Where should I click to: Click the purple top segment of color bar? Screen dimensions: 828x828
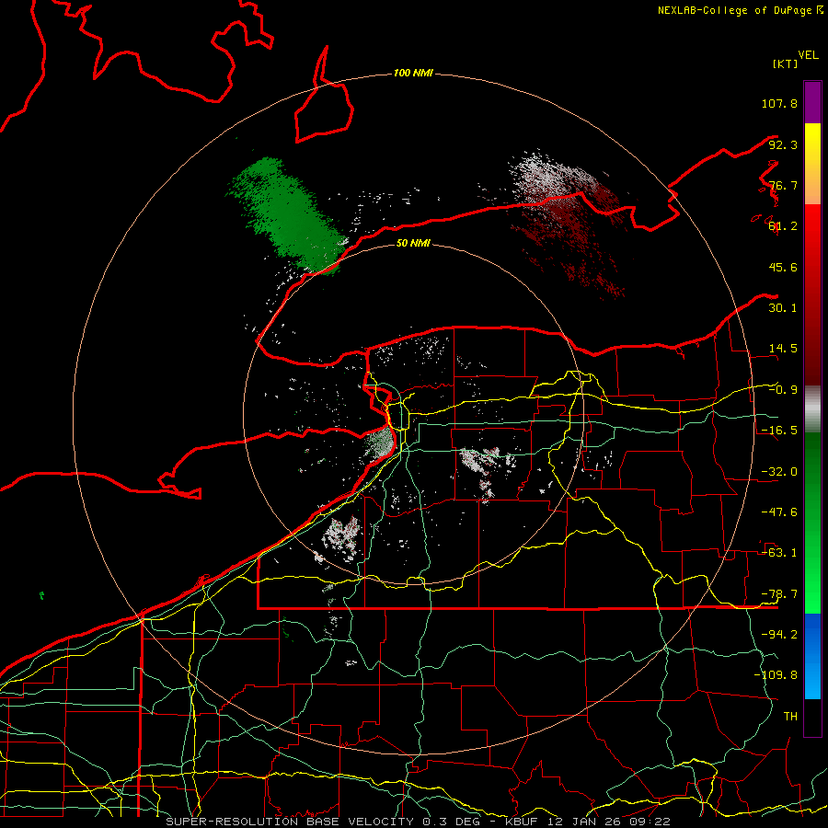[812, 102]
